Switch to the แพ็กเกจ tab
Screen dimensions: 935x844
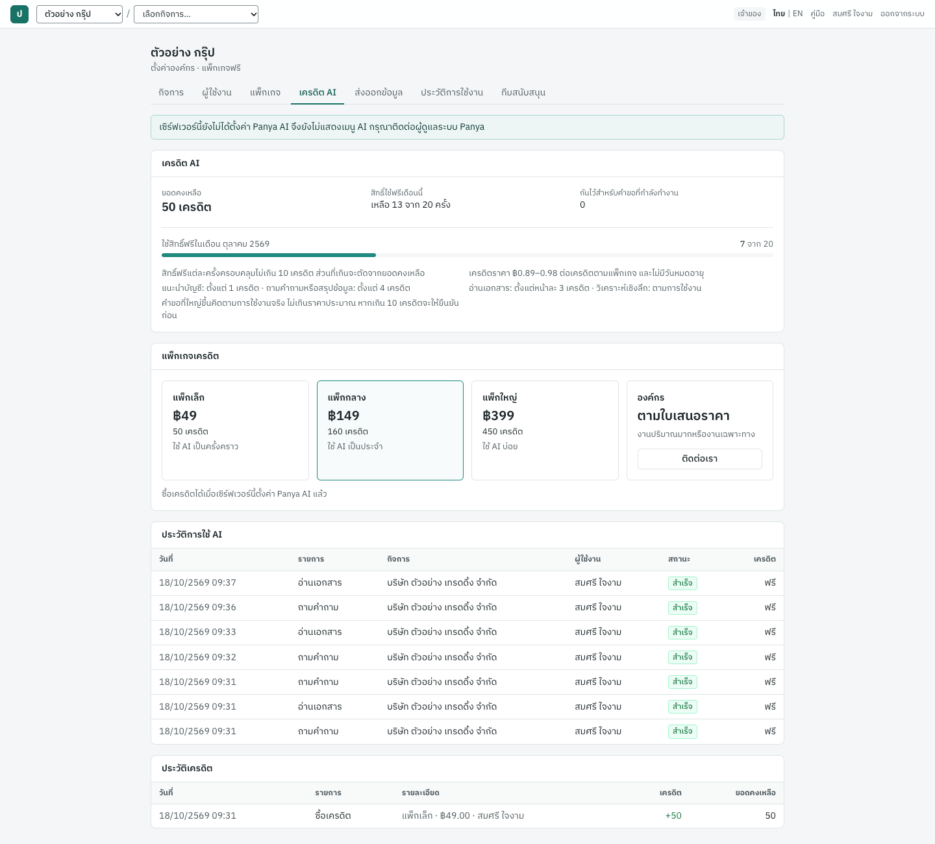pyautogui.click(x=265, y=92)
